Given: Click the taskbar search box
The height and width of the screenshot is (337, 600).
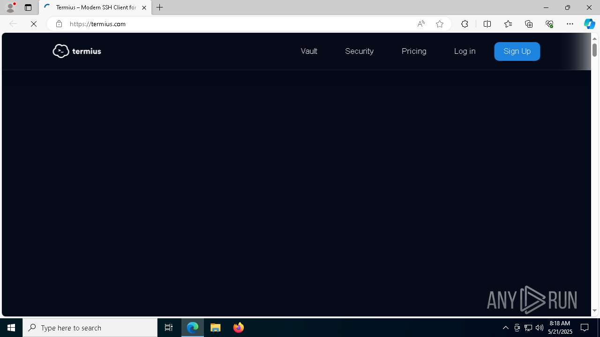Looking at the screenshot, I should click(x=90, y=328).
